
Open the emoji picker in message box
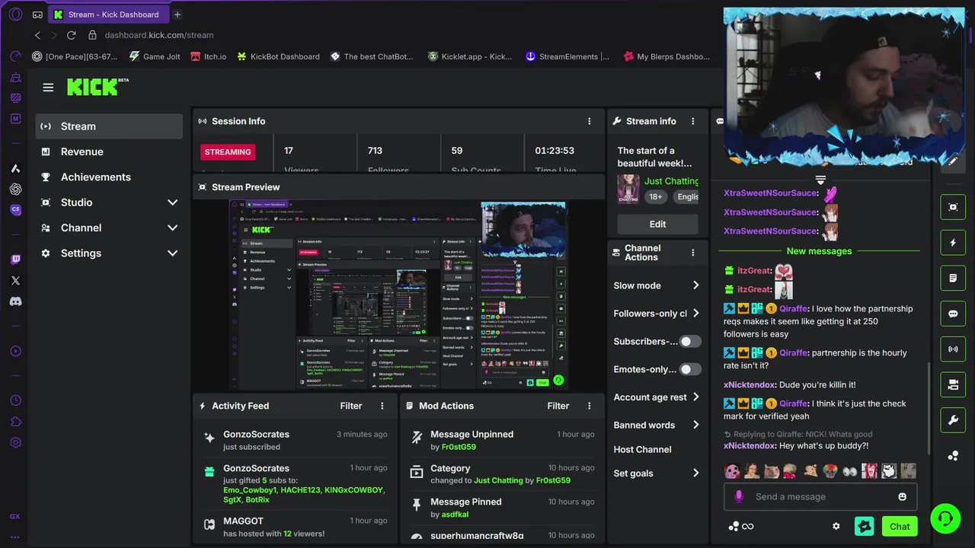click(903, 496)
